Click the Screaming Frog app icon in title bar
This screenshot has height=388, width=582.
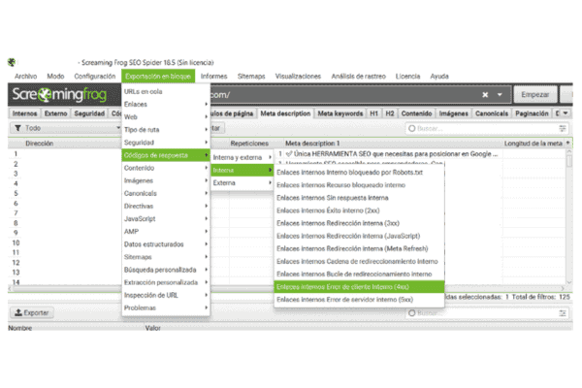(12, 62)
